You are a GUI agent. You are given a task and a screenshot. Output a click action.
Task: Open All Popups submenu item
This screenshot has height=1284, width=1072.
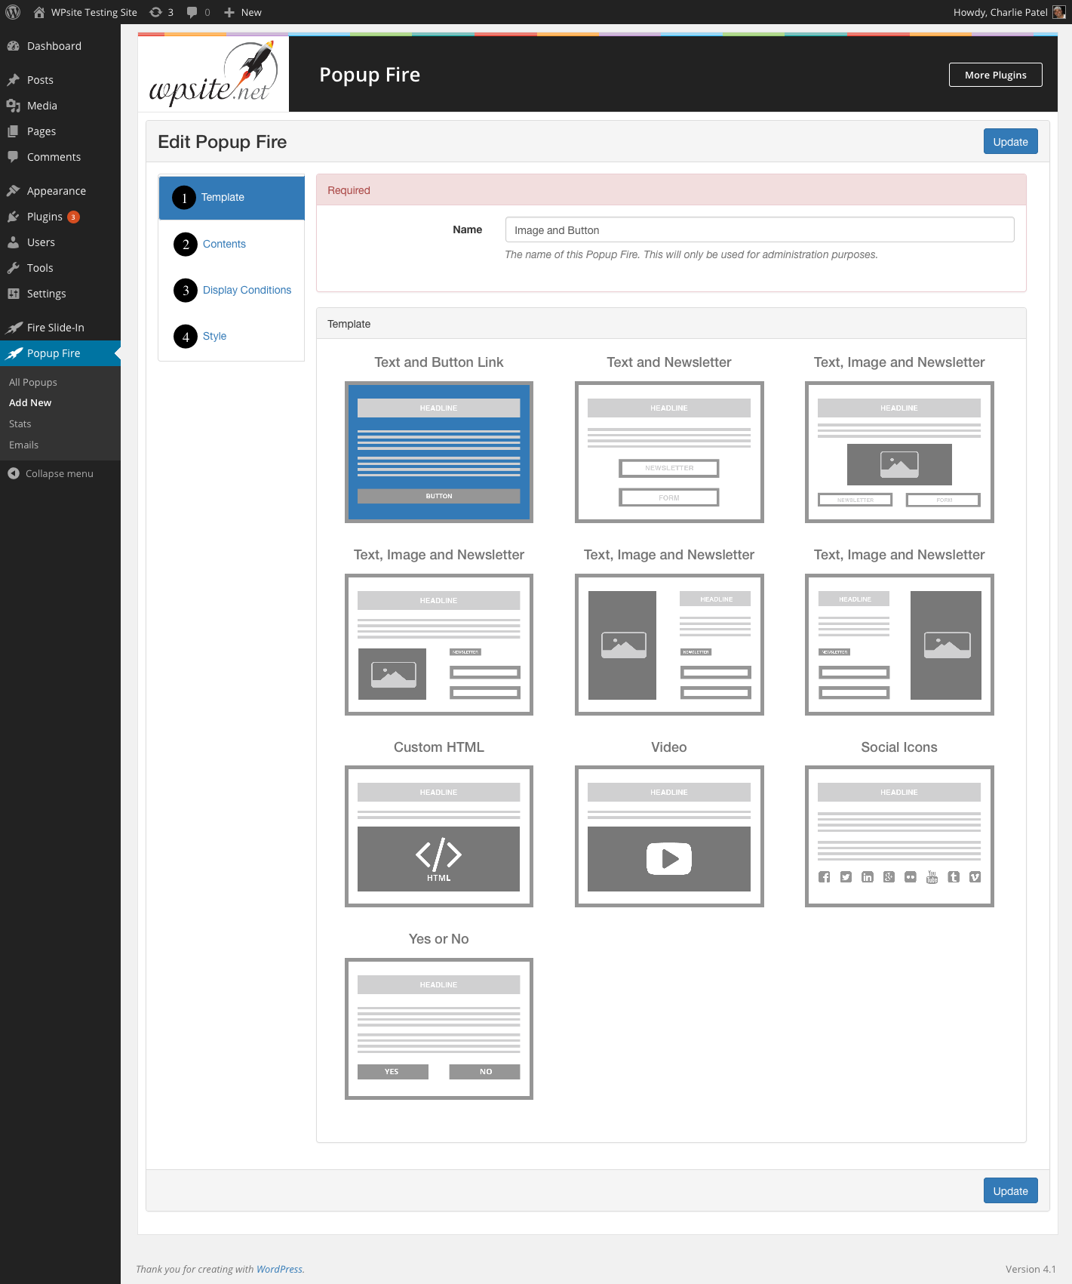[33, 382]
